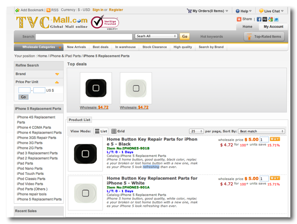Open white home button Top deals thumbnail
297x224 pixels.
click(x=136, y=88)
